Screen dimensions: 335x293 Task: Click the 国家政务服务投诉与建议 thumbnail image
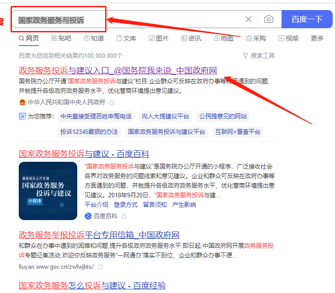(x=48, y=190)
